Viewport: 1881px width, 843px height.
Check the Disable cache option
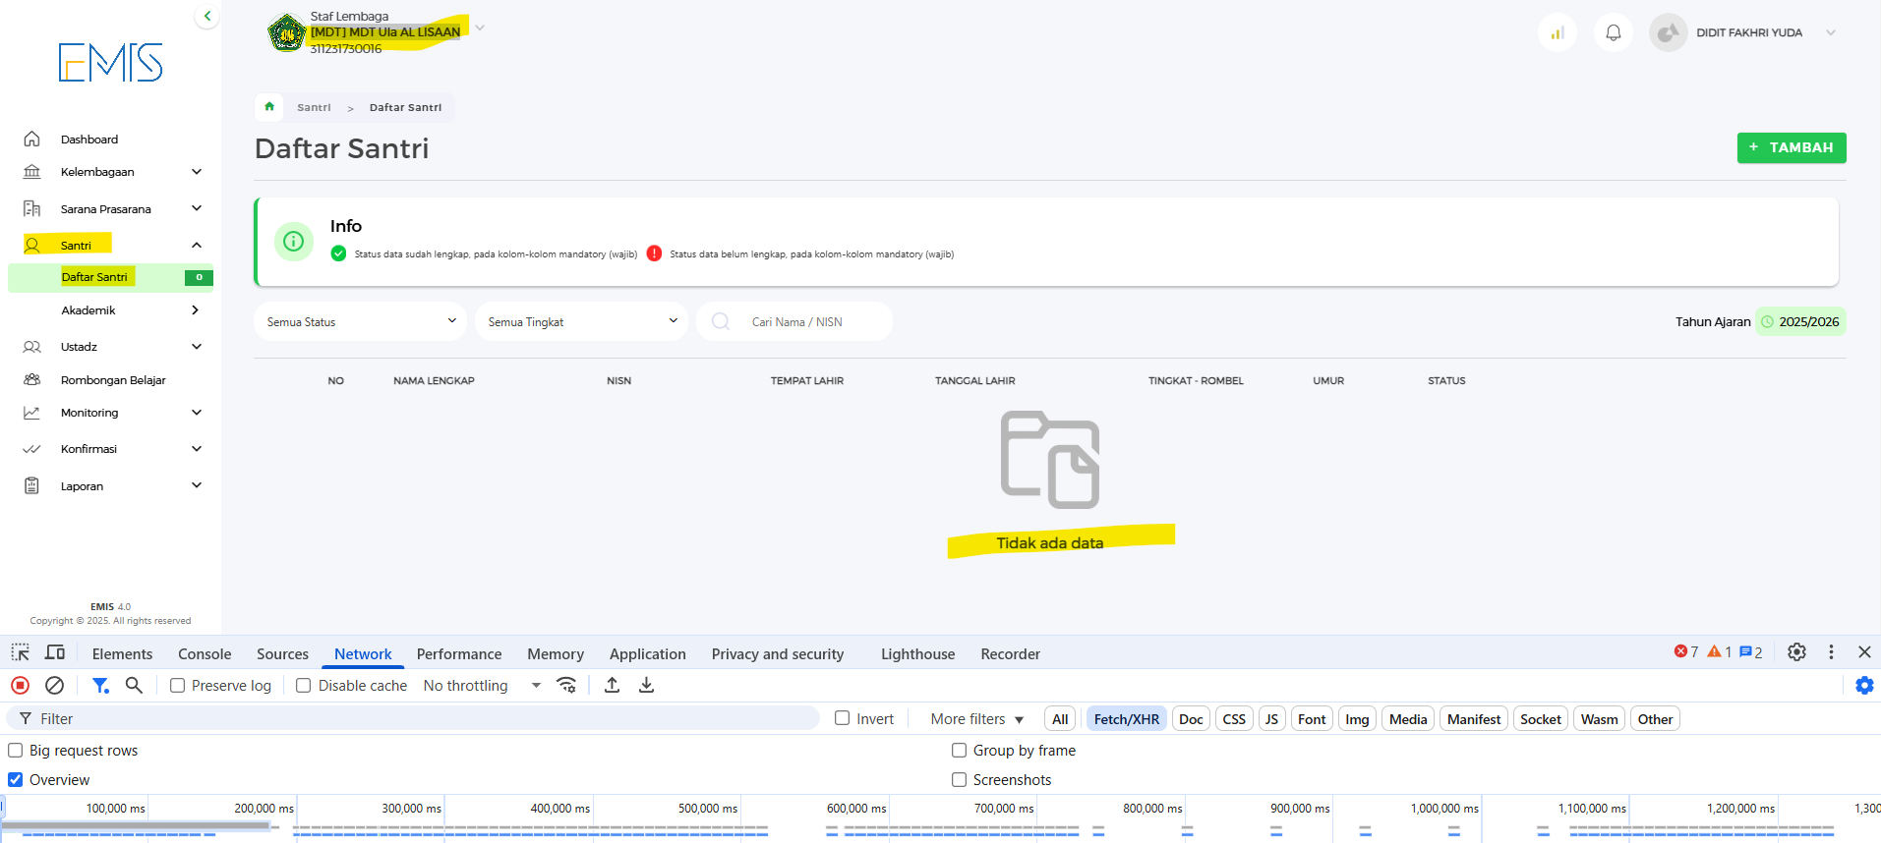(304, 686)
